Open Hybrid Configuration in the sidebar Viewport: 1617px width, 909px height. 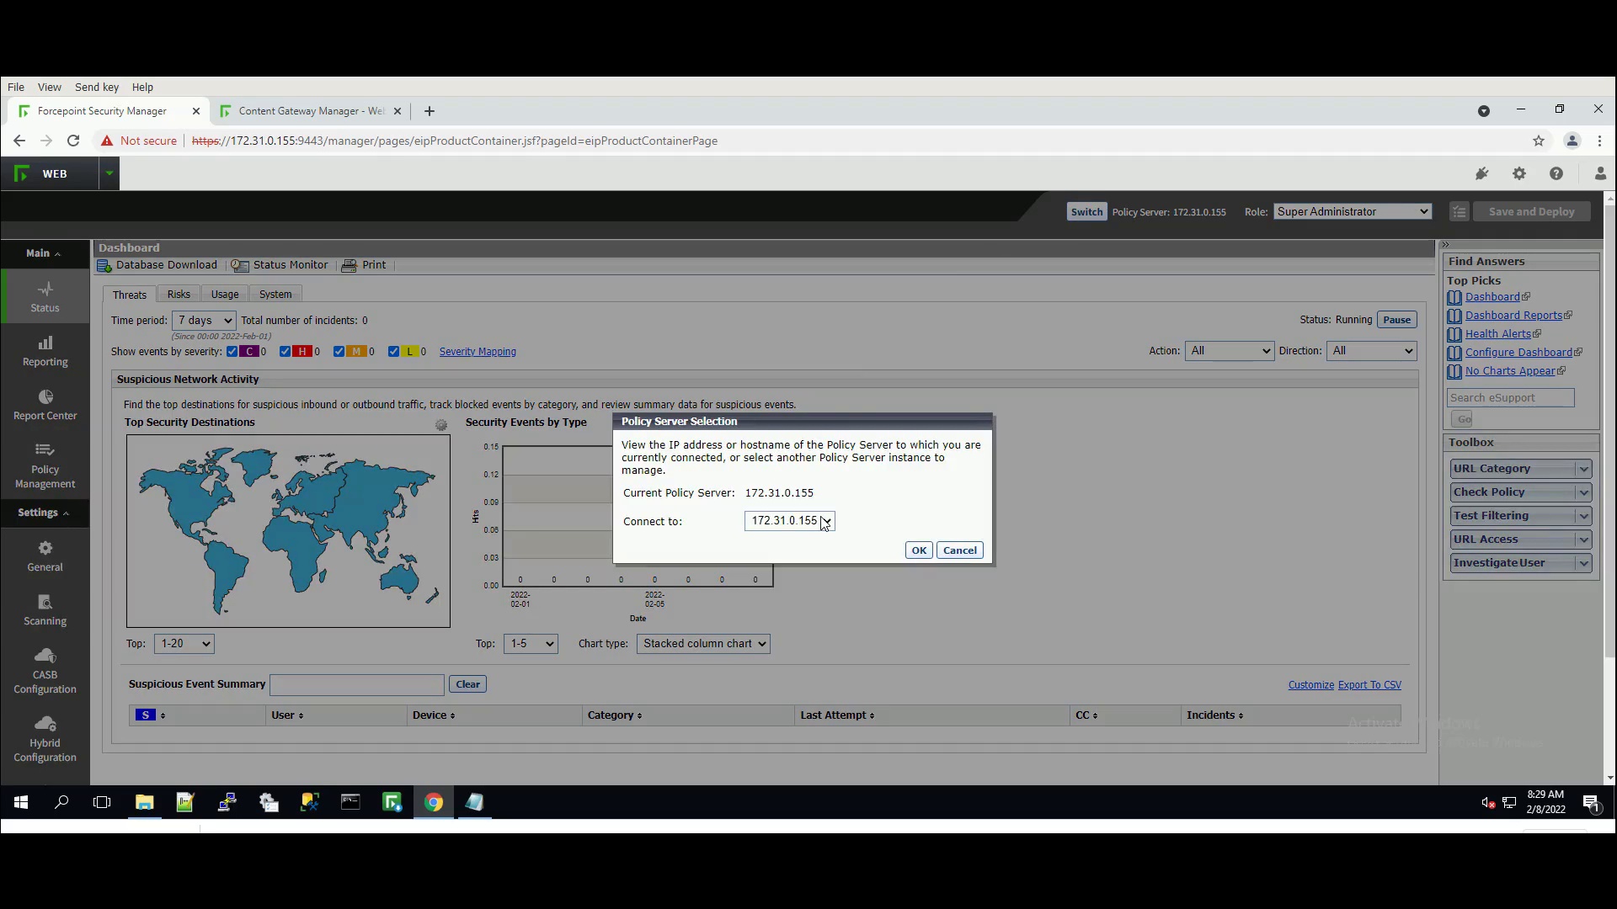45,739
